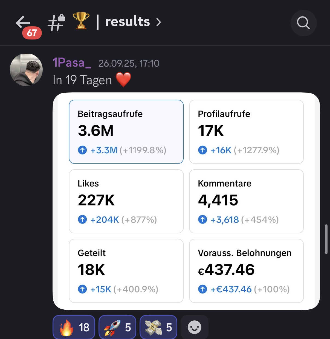Screen dimensions: 330x339
Task: Click the blue arrow icon beside +3.3M
Action: click(82, 150)
